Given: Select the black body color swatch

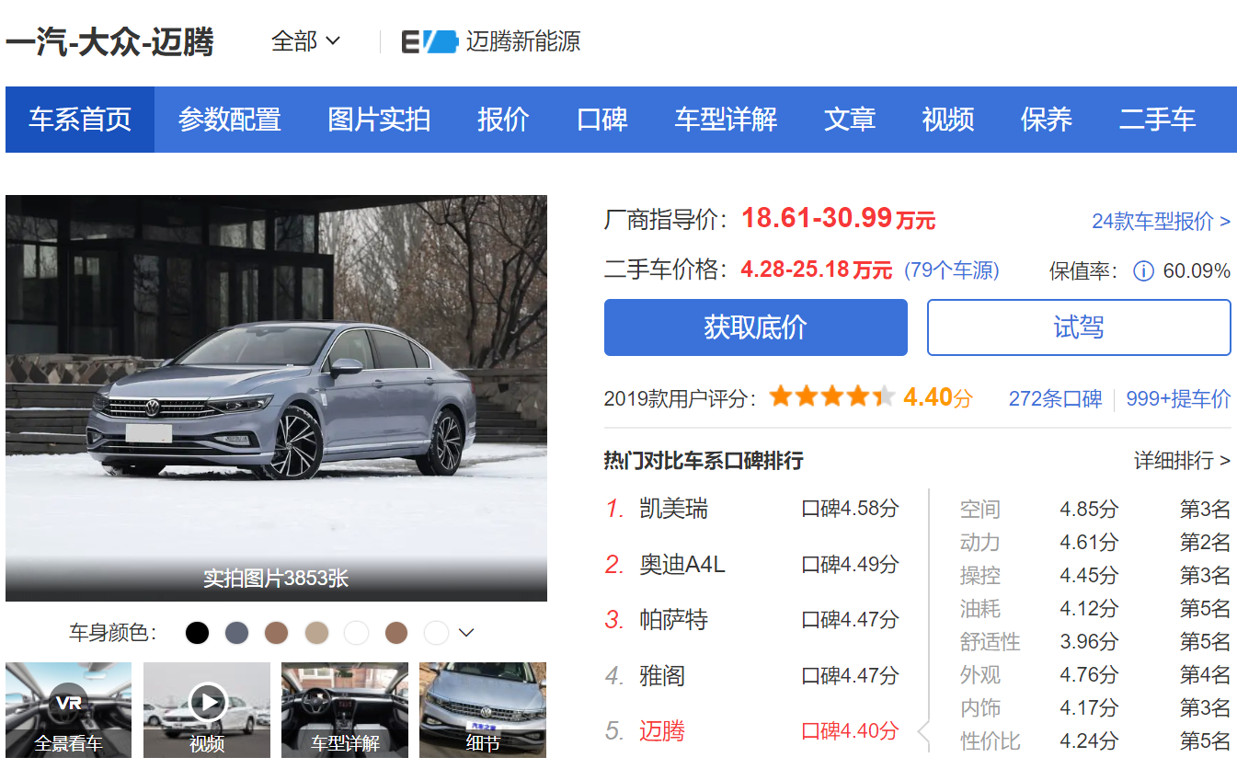Looking at the screenshot, I should click(198, 633).
